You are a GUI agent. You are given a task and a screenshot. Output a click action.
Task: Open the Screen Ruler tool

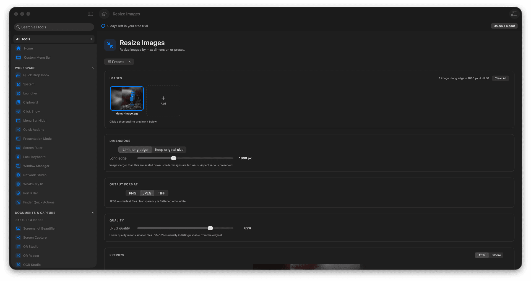[54, 148]
